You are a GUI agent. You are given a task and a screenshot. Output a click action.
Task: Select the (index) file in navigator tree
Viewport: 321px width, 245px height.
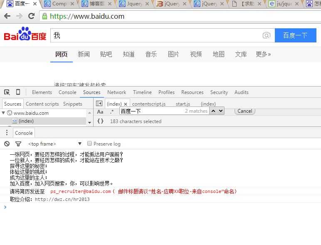(42, 121)
